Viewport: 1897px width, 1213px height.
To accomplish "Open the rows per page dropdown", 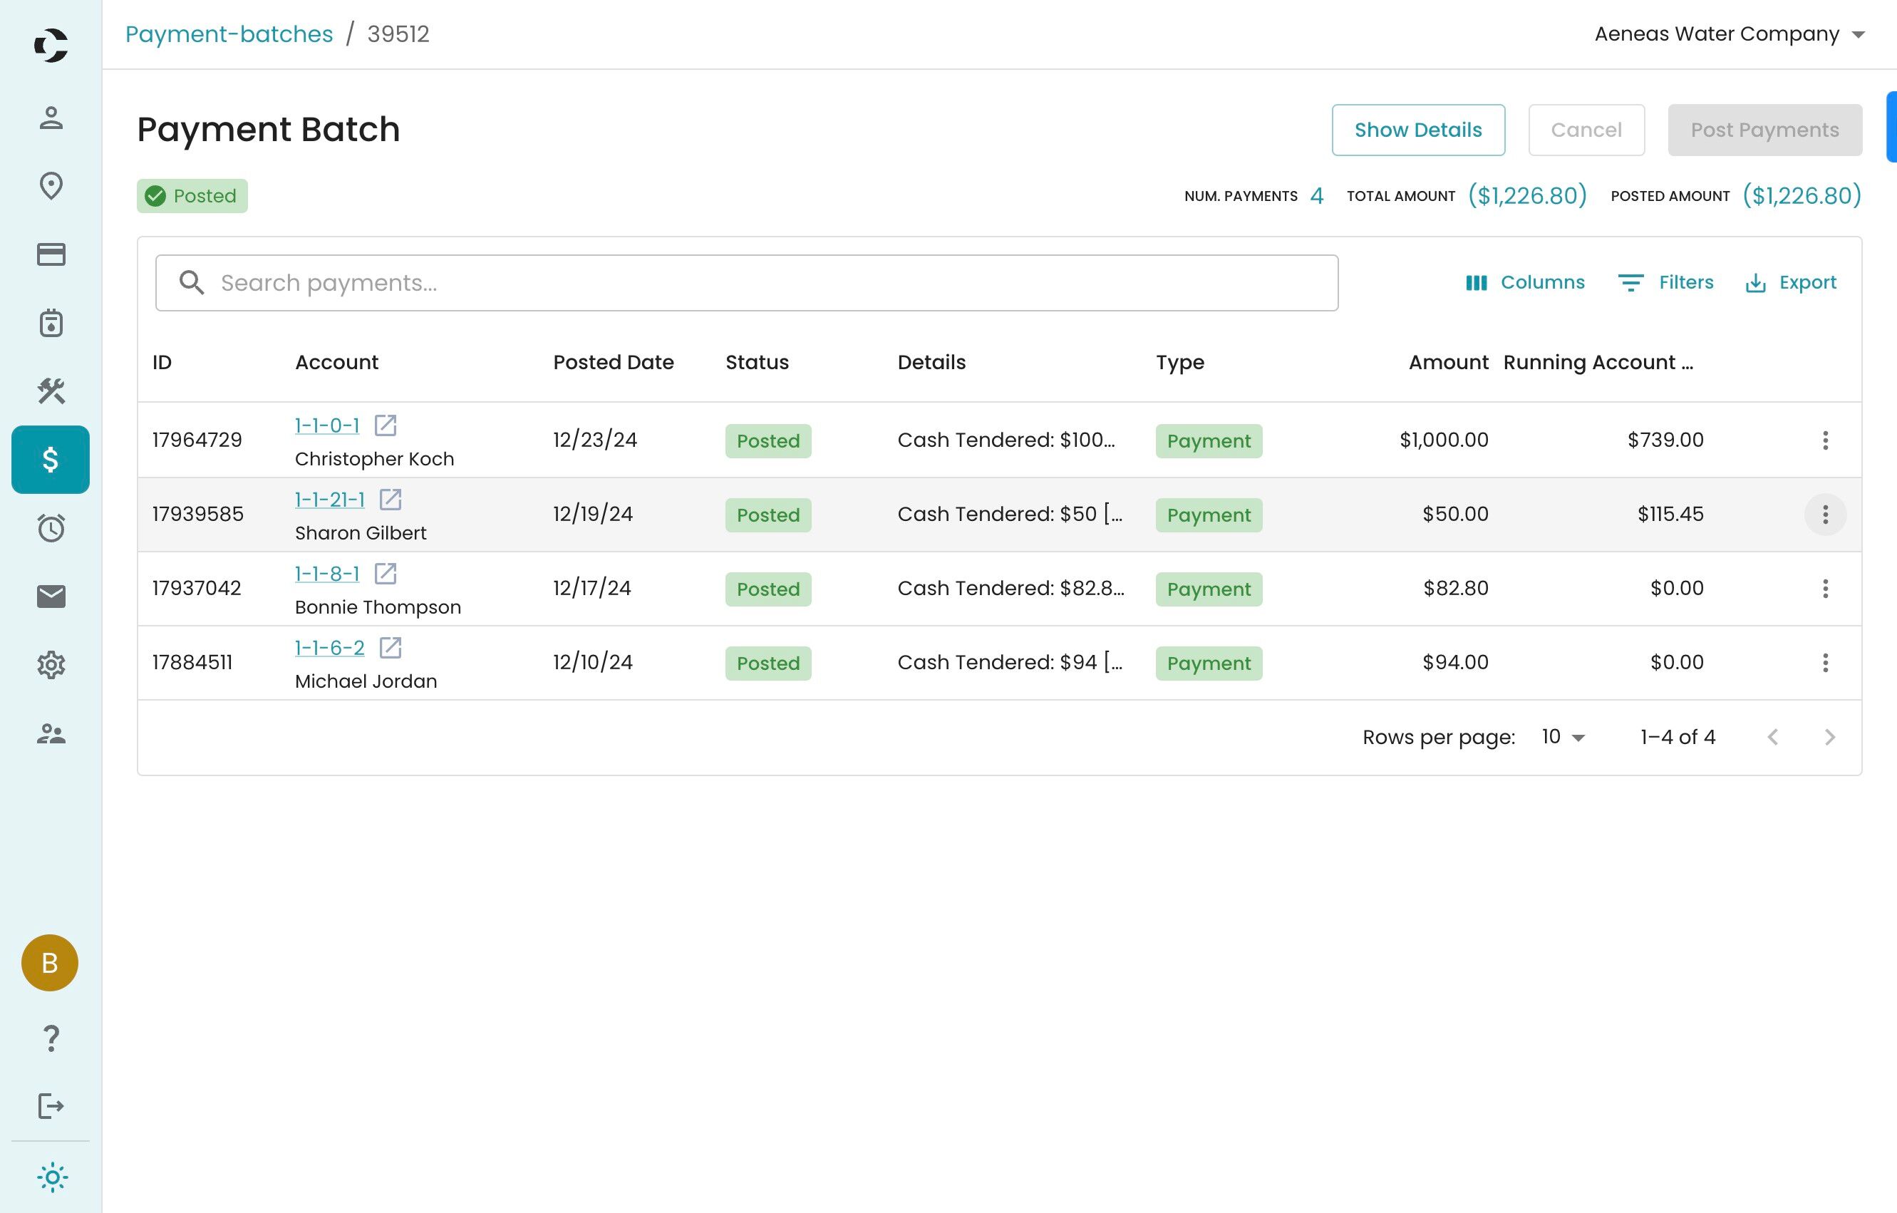I will point(1563,737).
